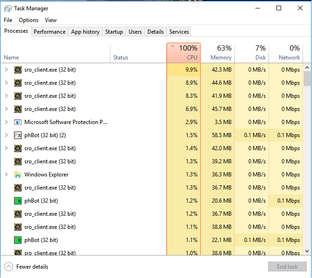The image size is (312, 278).
Task: Click the vertical scrollbar down arrow
Action: pos(307,252)
